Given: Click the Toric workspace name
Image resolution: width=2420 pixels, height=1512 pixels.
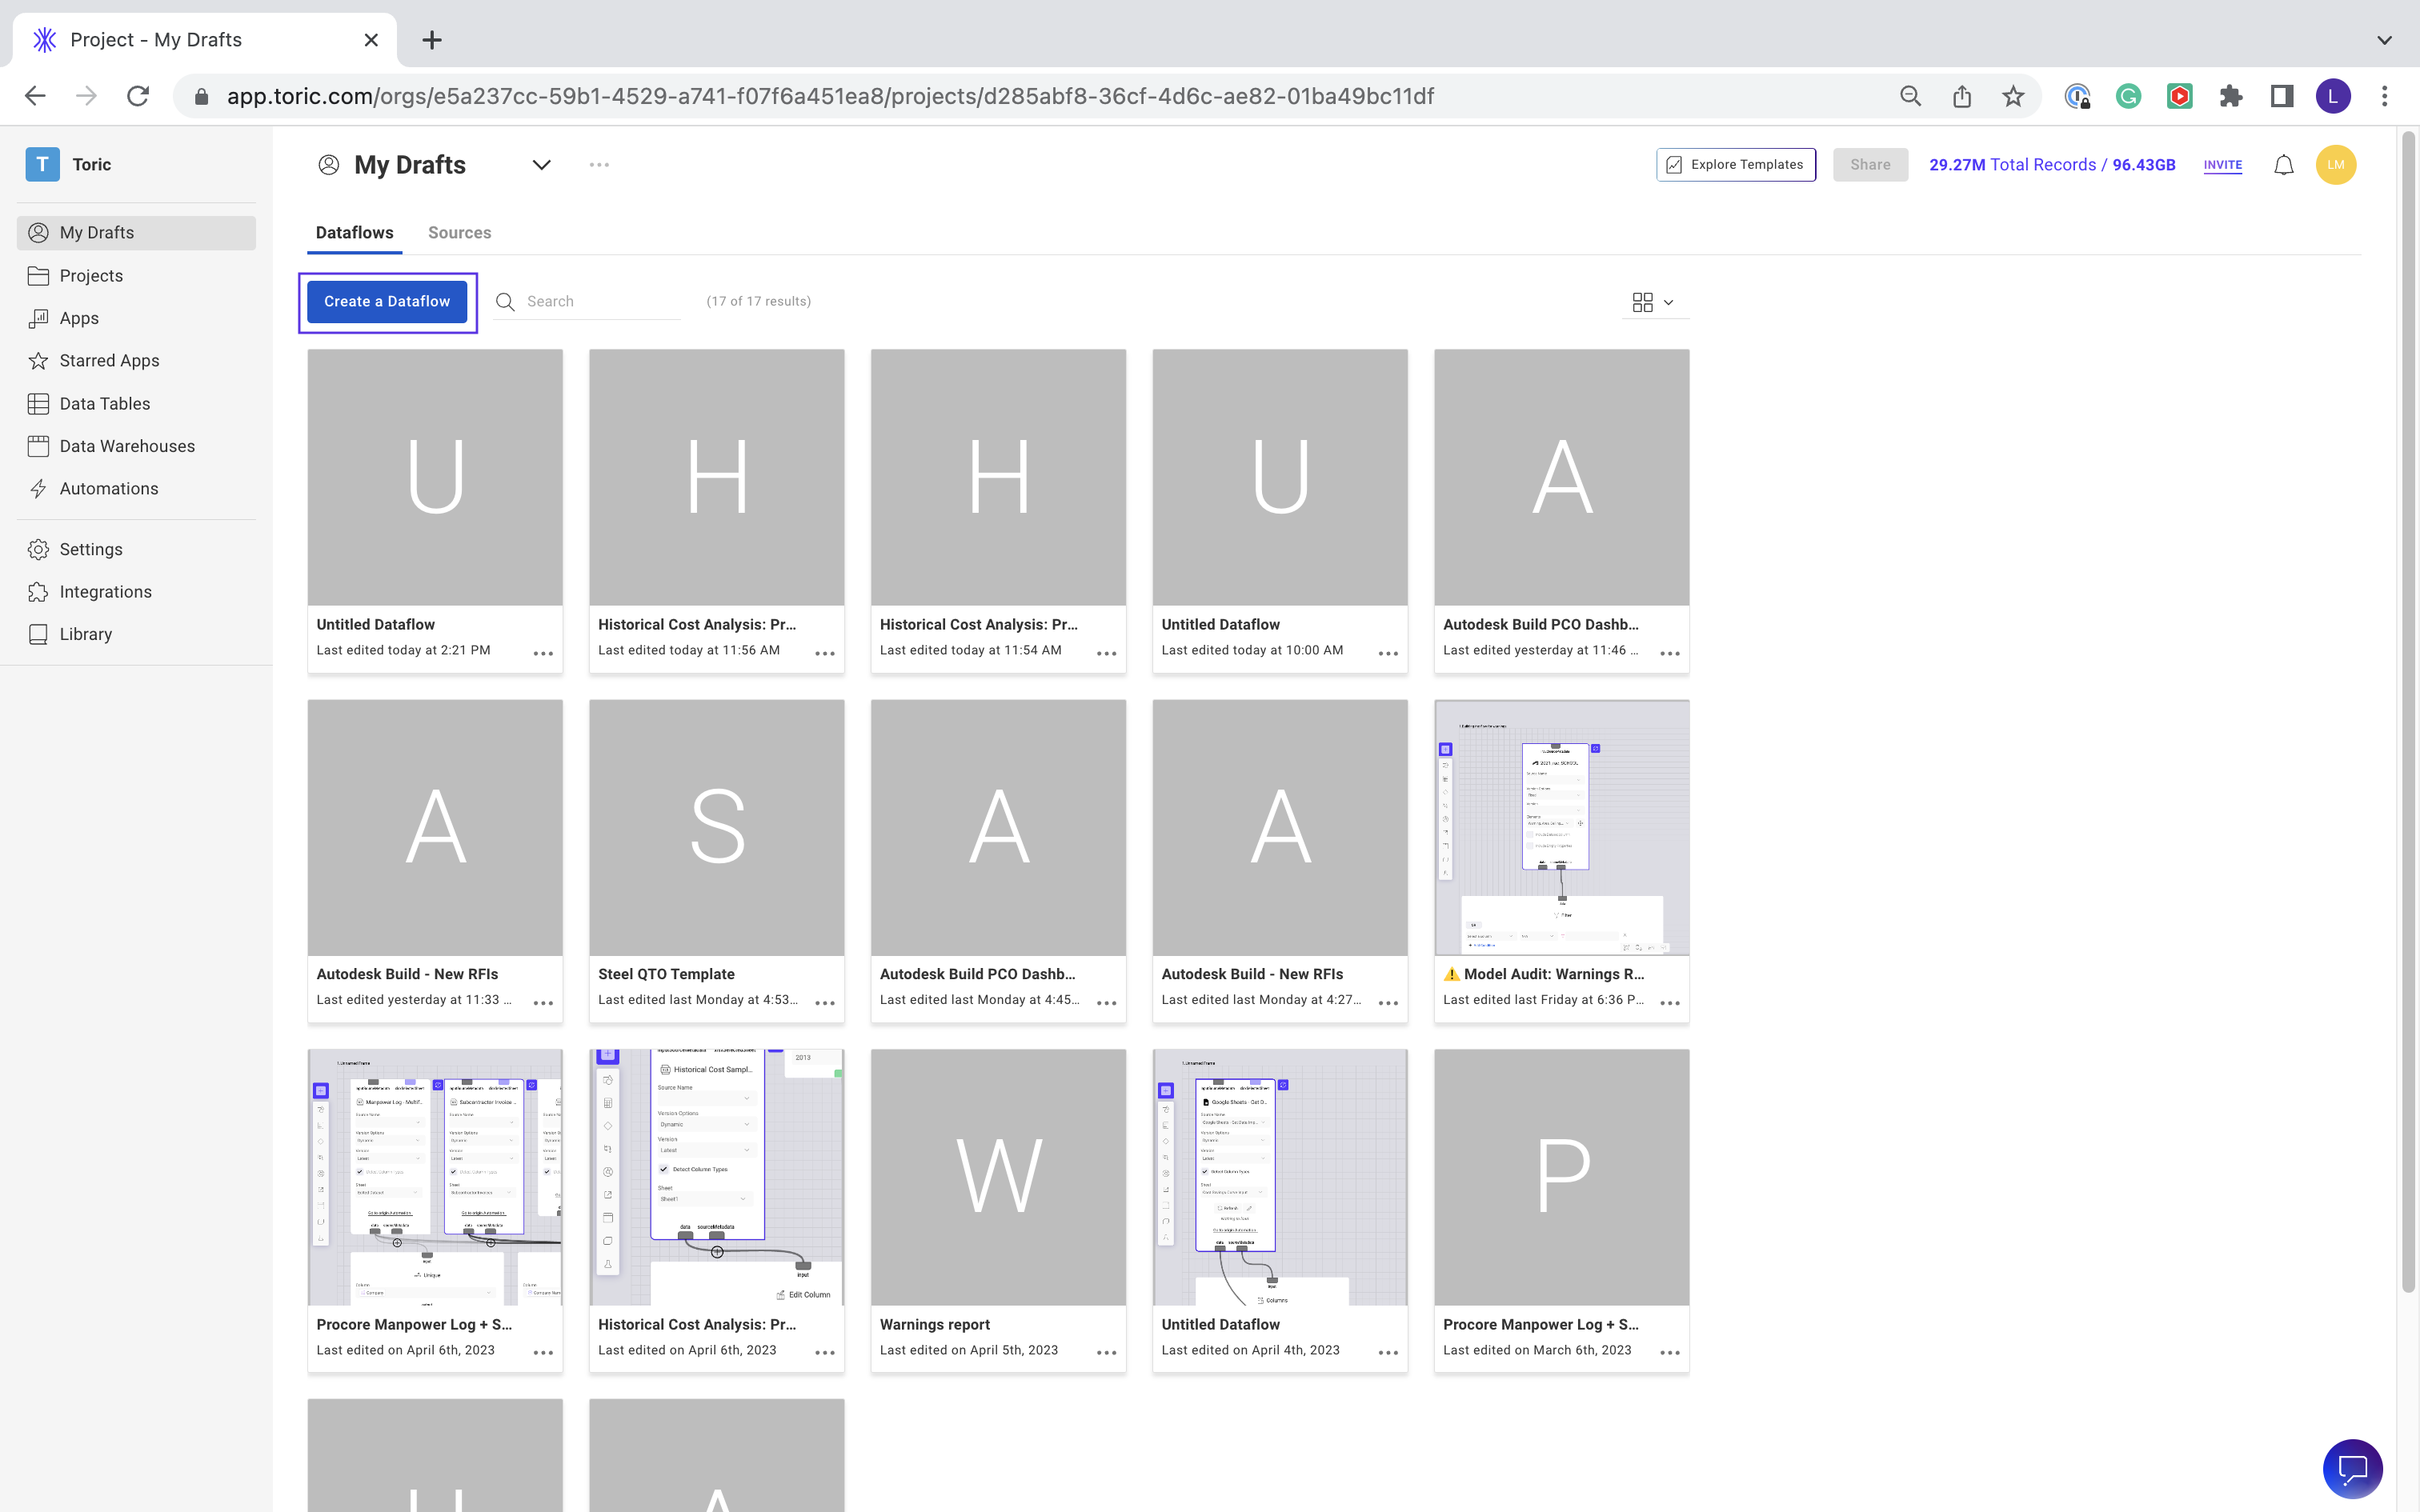Looking at the screenshot, I should (x=91, y=164).
